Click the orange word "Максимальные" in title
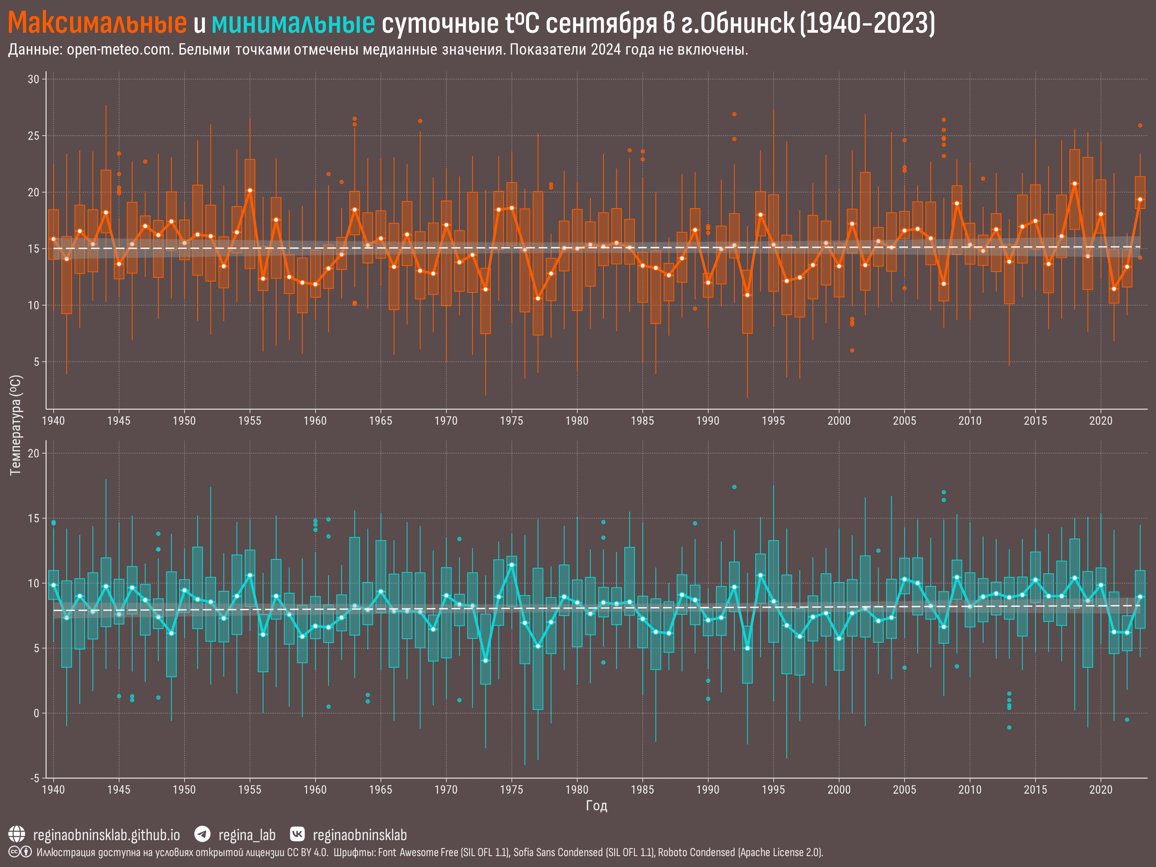The height and width of the screenshot is (867, 1156). 97,23
